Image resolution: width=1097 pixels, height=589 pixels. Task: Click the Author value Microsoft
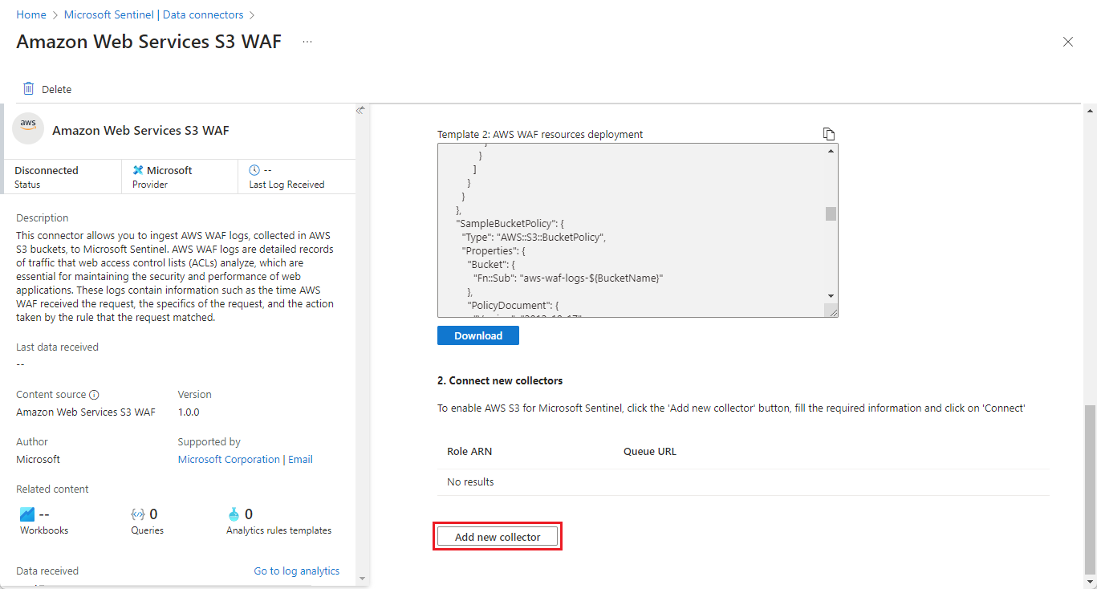point(39,459)
